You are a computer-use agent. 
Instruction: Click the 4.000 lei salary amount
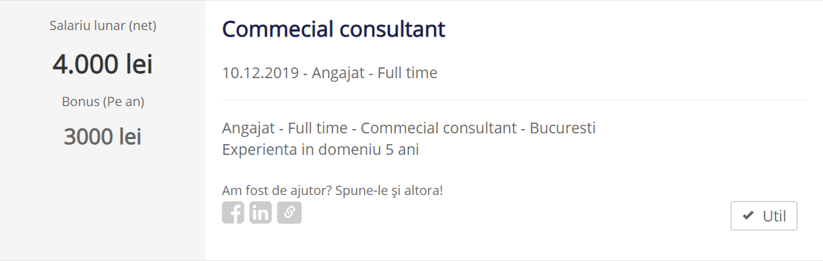[103, 65]
